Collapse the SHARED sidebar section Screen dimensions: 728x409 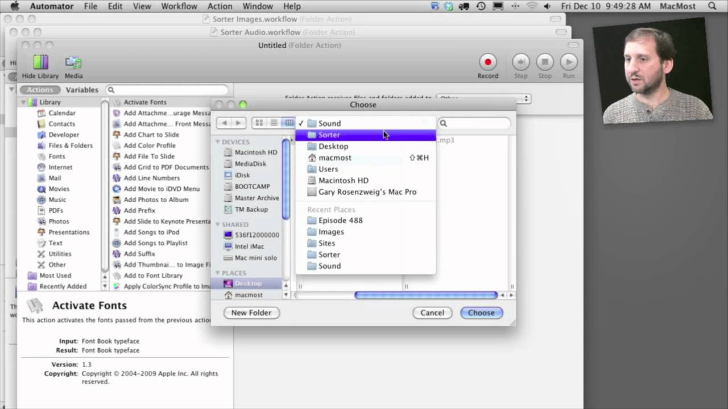[217, 224]
